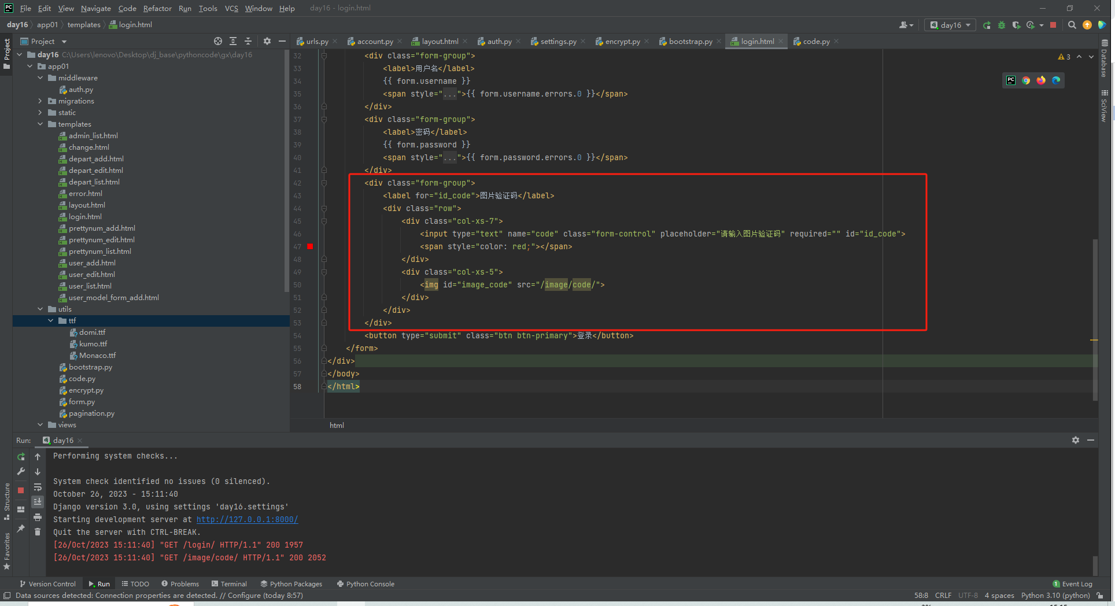Image resolution: width=1115 pixels, height=606 pixels.
Task: Open the Refactor menu
Action: 157,8
